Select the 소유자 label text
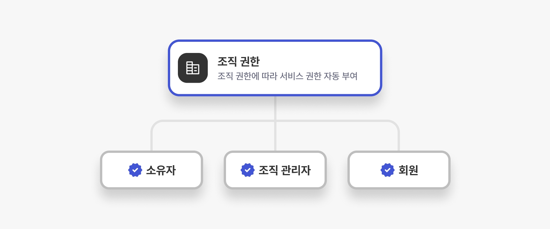Screen dimensions: 550x229 point(161,170)
